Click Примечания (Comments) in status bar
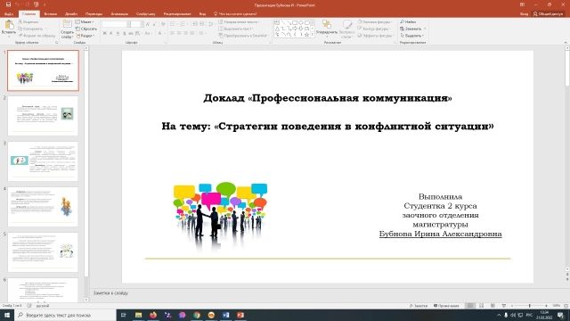 pyautogui.click(x=446, y=306)
